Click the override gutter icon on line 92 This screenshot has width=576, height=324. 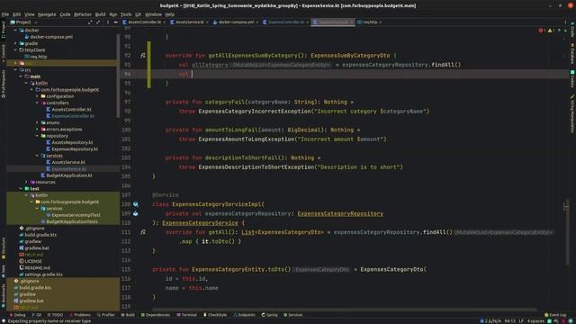[x=143, y=55]
